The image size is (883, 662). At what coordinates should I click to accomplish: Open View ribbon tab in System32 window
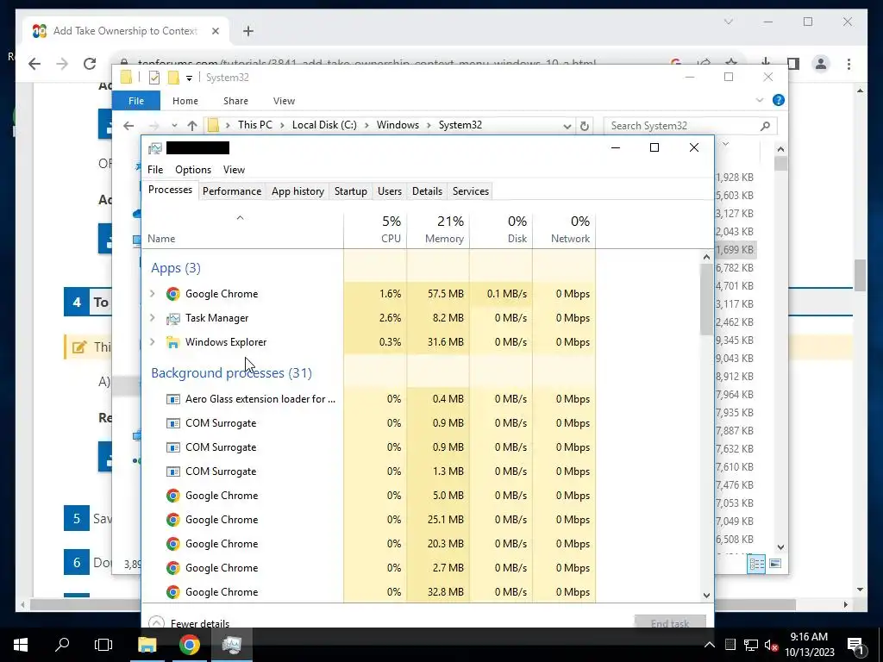(x=284, y=101)
